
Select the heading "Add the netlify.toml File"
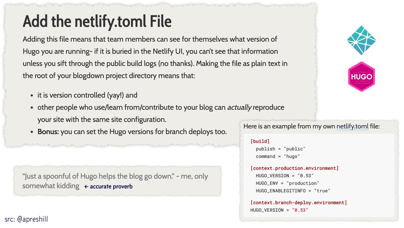click(97, 22)
